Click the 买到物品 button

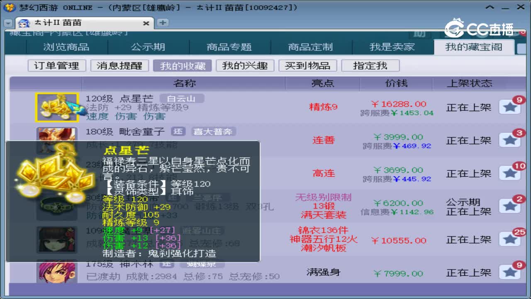(x=308, y=65)
